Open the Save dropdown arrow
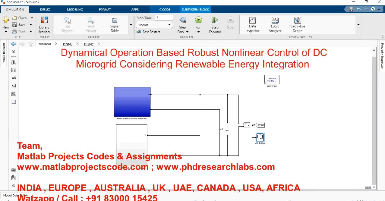385x201 pixels. [x=31, y=25]
